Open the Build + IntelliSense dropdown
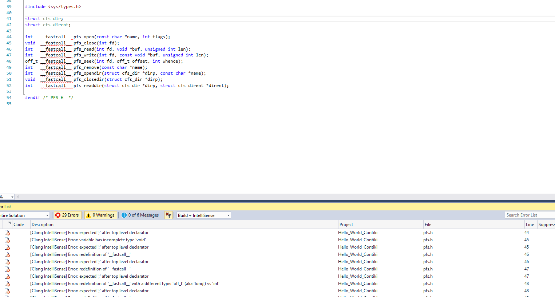 click(x=204, y=215)
